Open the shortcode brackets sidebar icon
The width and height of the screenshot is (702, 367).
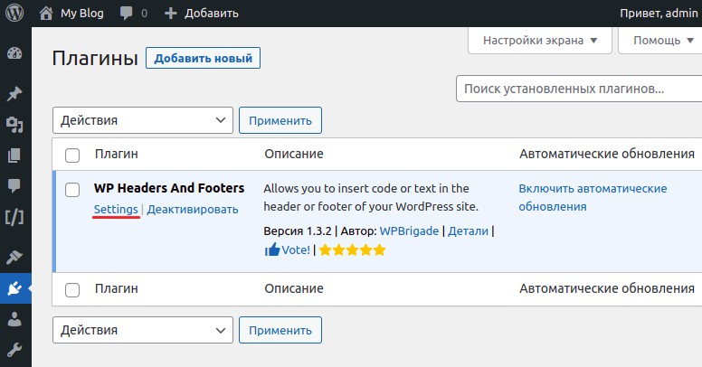[14, 218]
